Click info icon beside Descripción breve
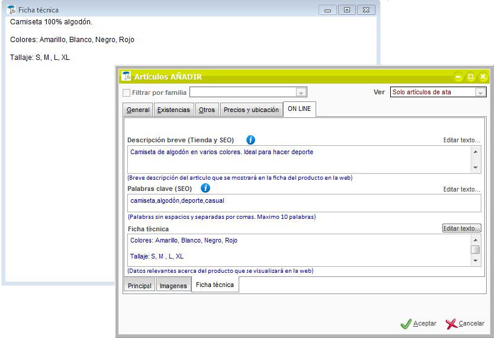 [x=250, y=140]
